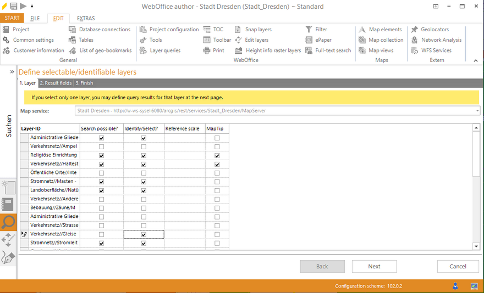Open Project configuration icon

point(143,29)
